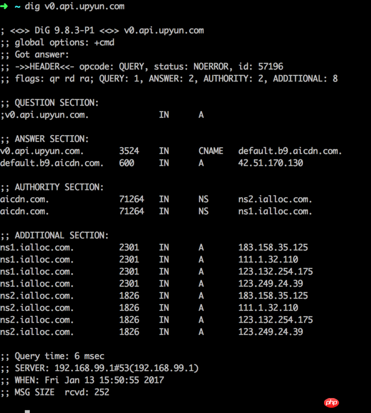Click the 'WHEN: Fri Jan 13 15:50:55 2017' line
The image size is (371, 413).
pos(83,380)
